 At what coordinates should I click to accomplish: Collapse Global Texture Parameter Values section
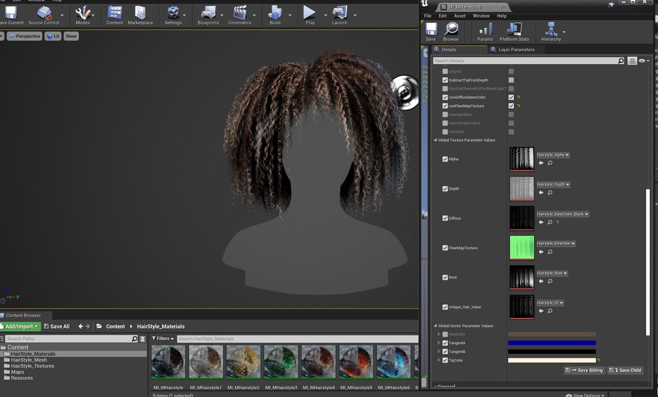point(435,140)
